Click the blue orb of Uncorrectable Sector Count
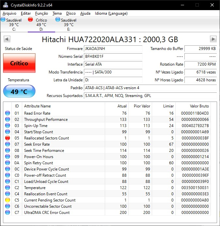 coord(8,206)
